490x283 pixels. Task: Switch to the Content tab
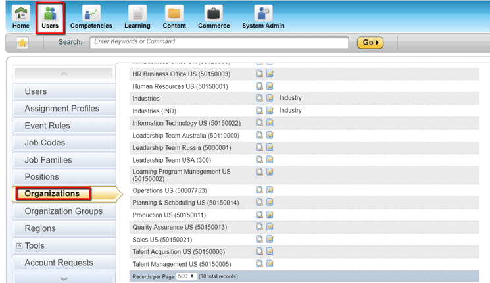coord(174,16)
